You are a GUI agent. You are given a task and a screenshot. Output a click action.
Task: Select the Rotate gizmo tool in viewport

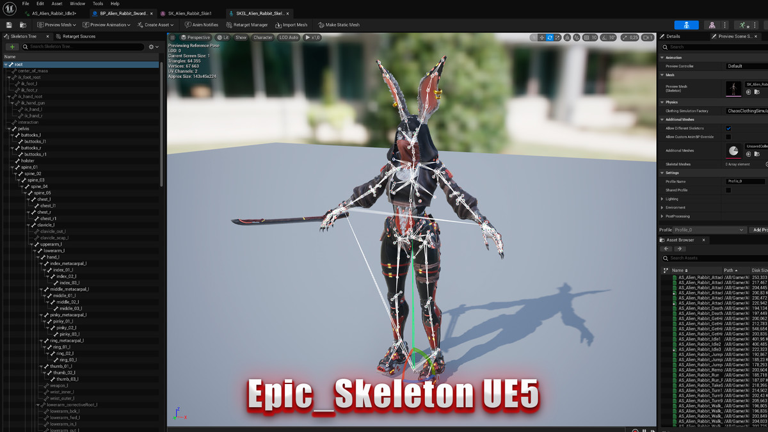pos(549,38)
